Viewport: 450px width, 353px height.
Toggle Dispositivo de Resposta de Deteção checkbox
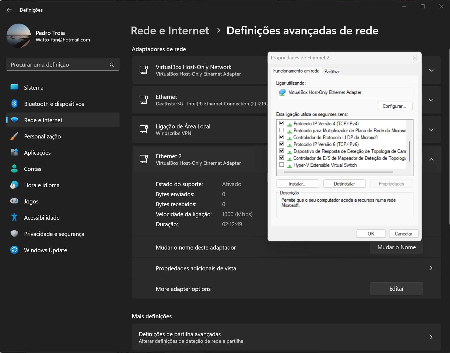click(282, 151)
